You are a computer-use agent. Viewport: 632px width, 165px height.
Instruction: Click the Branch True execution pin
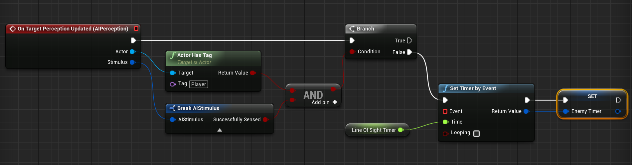click(x=409, y=40)
